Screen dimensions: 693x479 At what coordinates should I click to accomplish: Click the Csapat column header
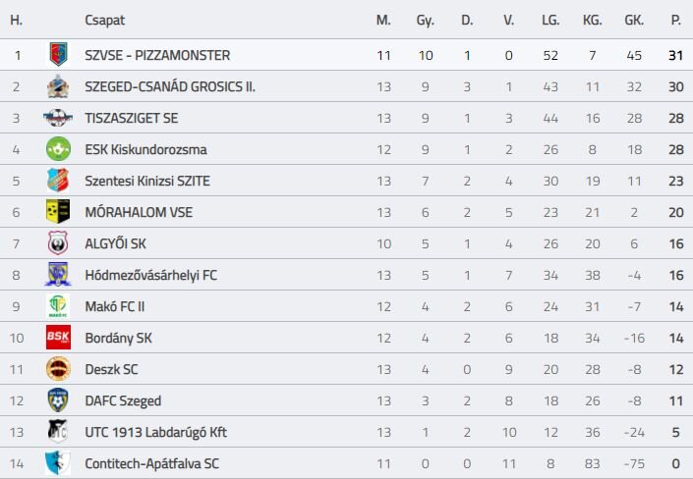click(105, 21)
